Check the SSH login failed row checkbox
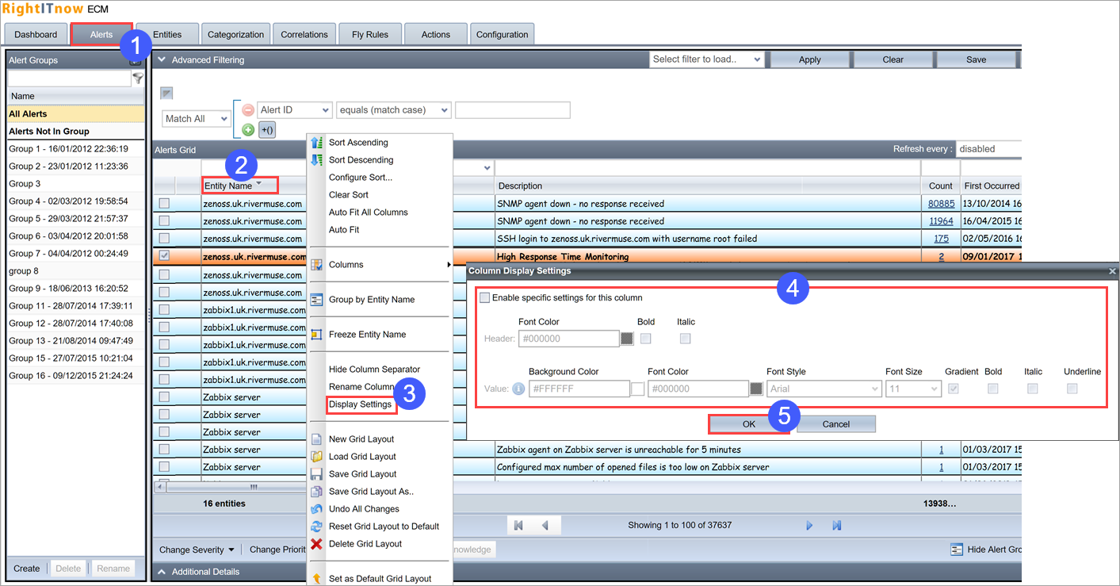 tap(164, 239)
